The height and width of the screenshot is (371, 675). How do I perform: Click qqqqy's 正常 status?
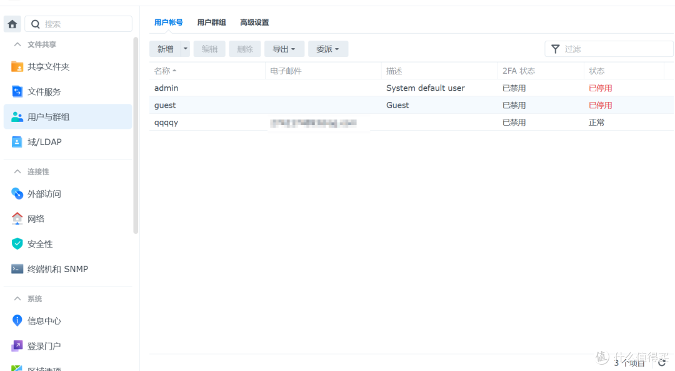tap(597, 123)
